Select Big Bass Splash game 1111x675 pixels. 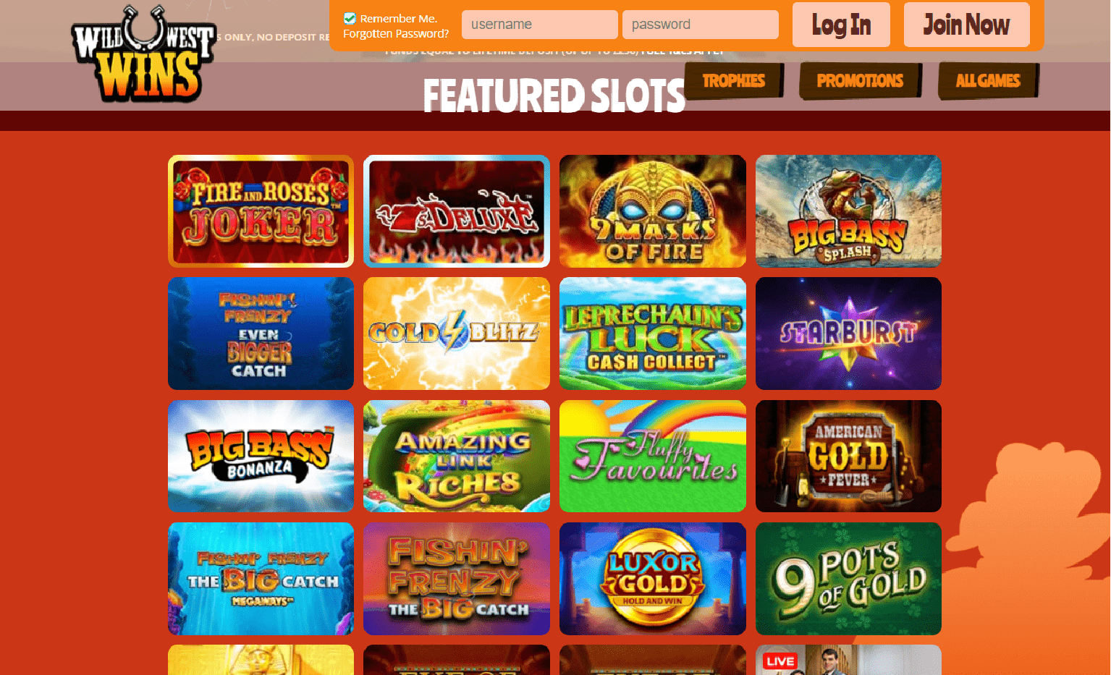pos(848,211)
